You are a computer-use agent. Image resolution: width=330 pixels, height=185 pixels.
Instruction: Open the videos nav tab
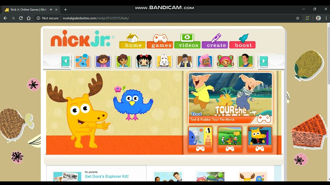coord(187,41)
